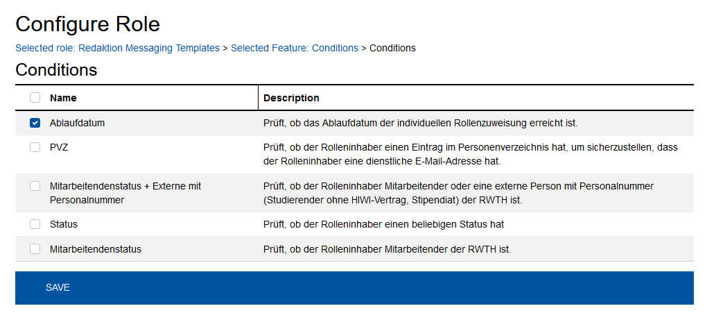Uncheck the Ablaufdatum condition checkbox

coord(35,123)
